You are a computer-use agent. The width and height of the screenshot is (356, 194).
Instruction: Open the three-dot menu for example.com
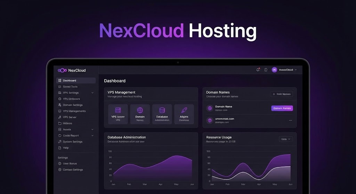[x=291, y=120]
